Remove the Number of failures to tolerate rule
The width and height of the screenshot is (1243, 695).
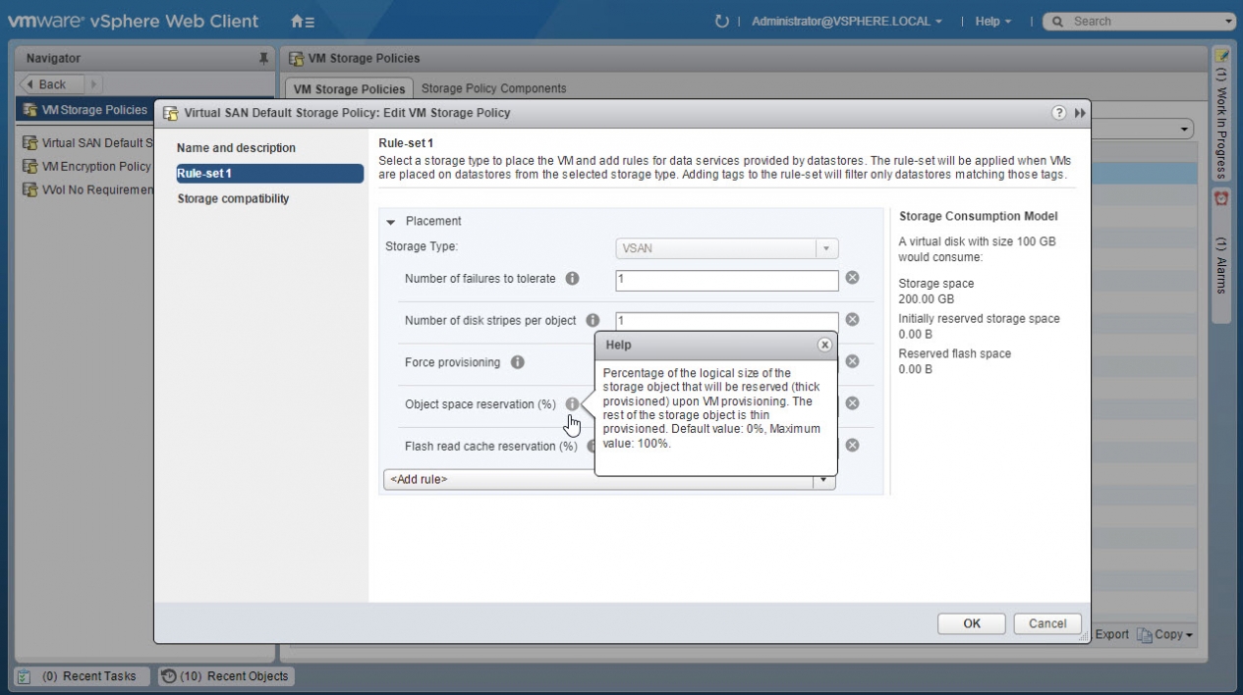(852, 278)
